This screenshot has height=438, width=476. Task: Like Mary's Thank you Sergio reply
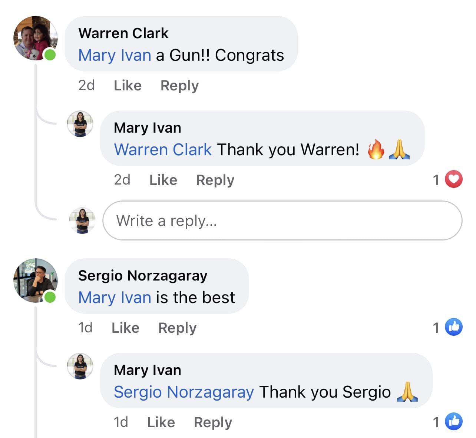pos(161,422)
